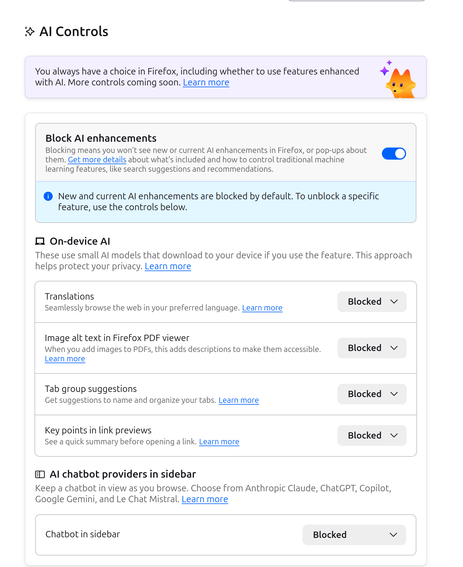This screenshot has height=567, width=463.
Task: Expand the Tab group suggestions Blocked dropdown
Action: point(372,394)
